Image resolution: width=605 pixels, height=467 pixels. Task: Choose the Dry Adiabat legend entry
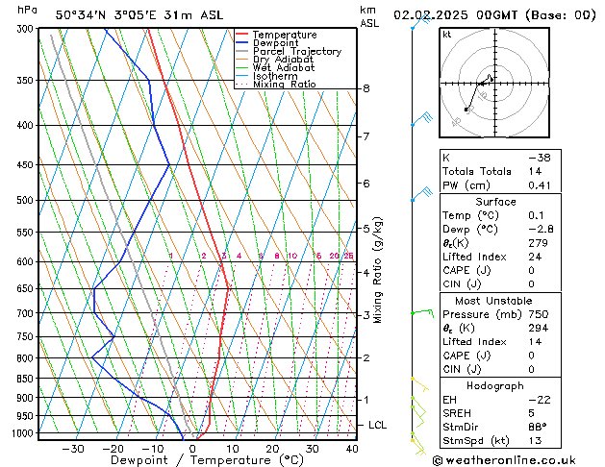283,60
